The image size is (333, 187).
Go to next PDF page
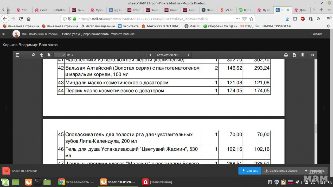(x=49, y=55)
